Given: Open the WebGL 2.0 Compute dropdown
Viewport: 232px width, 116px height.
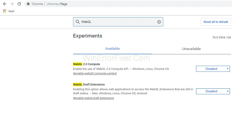Looking at the screenshot, I should click(213, 69).
